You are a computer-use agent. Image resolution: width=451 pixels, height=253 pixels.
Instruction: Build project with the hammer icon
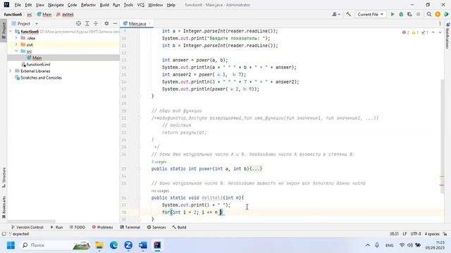pos(348,14)
